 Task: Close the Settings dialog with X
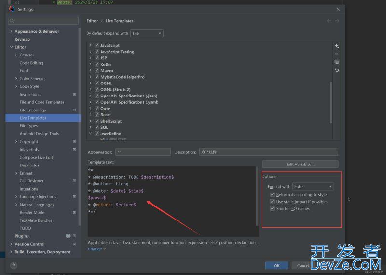click(338, 9)
